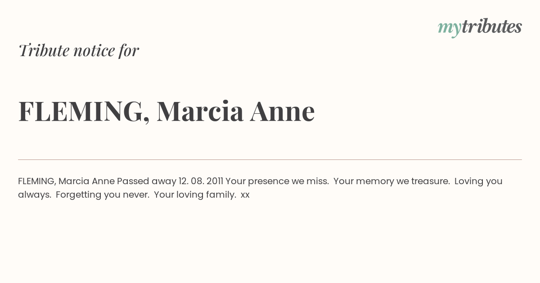Click the word "Tribute" in italic heading

coord(44,50)
